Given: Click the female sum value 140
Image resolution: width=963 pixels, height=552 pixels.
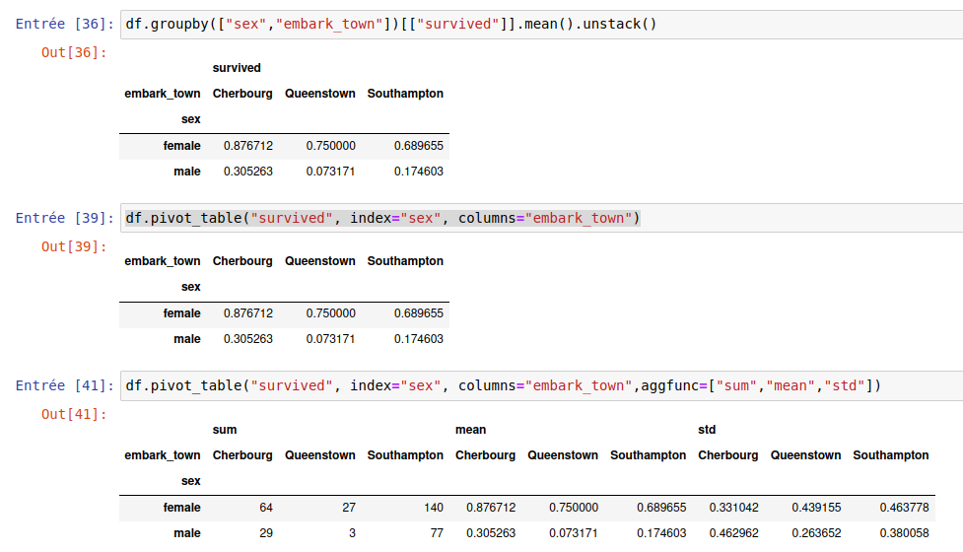Looking at the screenshot, I should tap(433, 508).
